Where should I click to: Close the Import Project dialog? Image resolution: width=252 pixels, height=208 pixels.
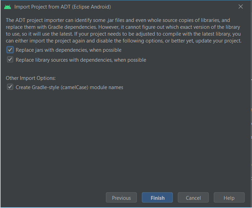(x=241, y=7)
